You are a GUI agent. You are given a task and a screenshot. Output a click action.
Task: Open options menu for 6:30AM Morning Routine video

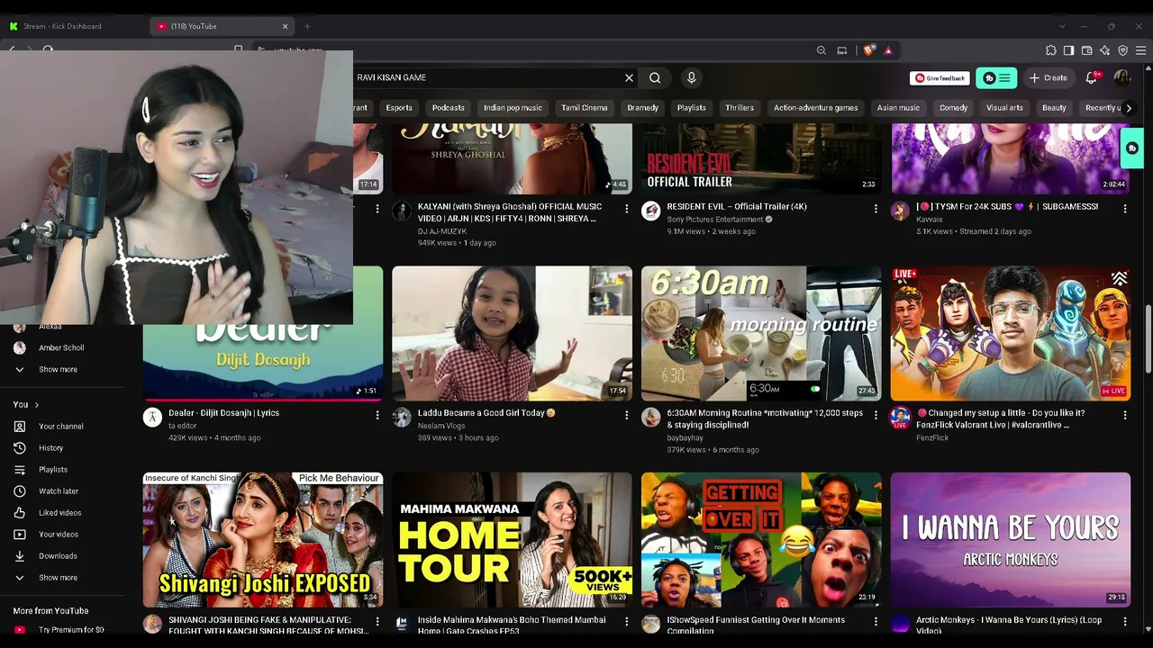tap(876, 415)
